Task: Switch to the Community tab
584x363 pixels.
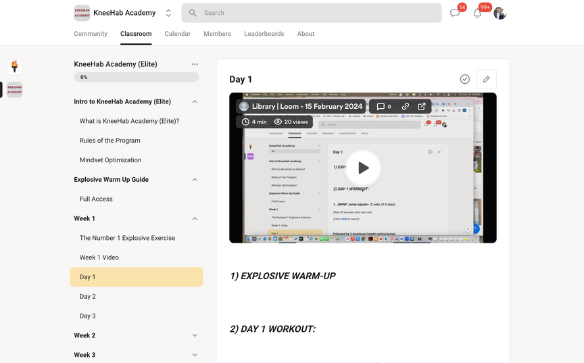Action: 91,34
